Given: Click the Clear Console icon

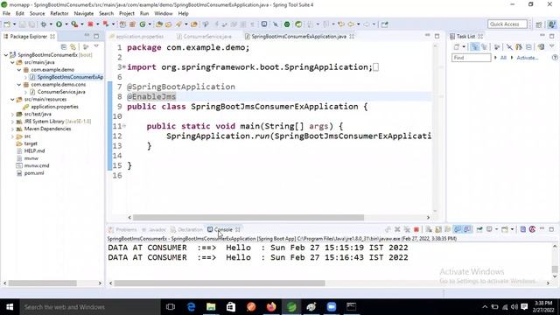Looking at the screenshot, I should coord(429,229).
